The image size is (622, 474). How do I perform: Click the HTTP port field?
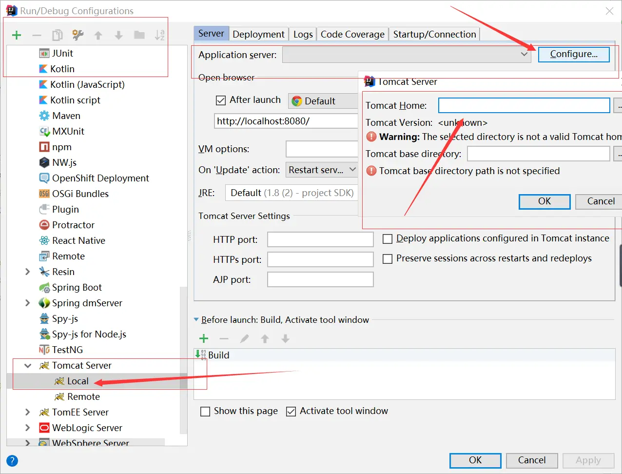(321, 239)
